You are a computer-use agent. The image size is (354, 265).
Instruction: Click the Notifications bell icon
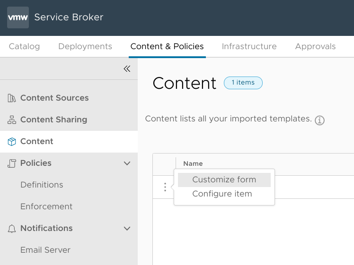coord(12,229)
